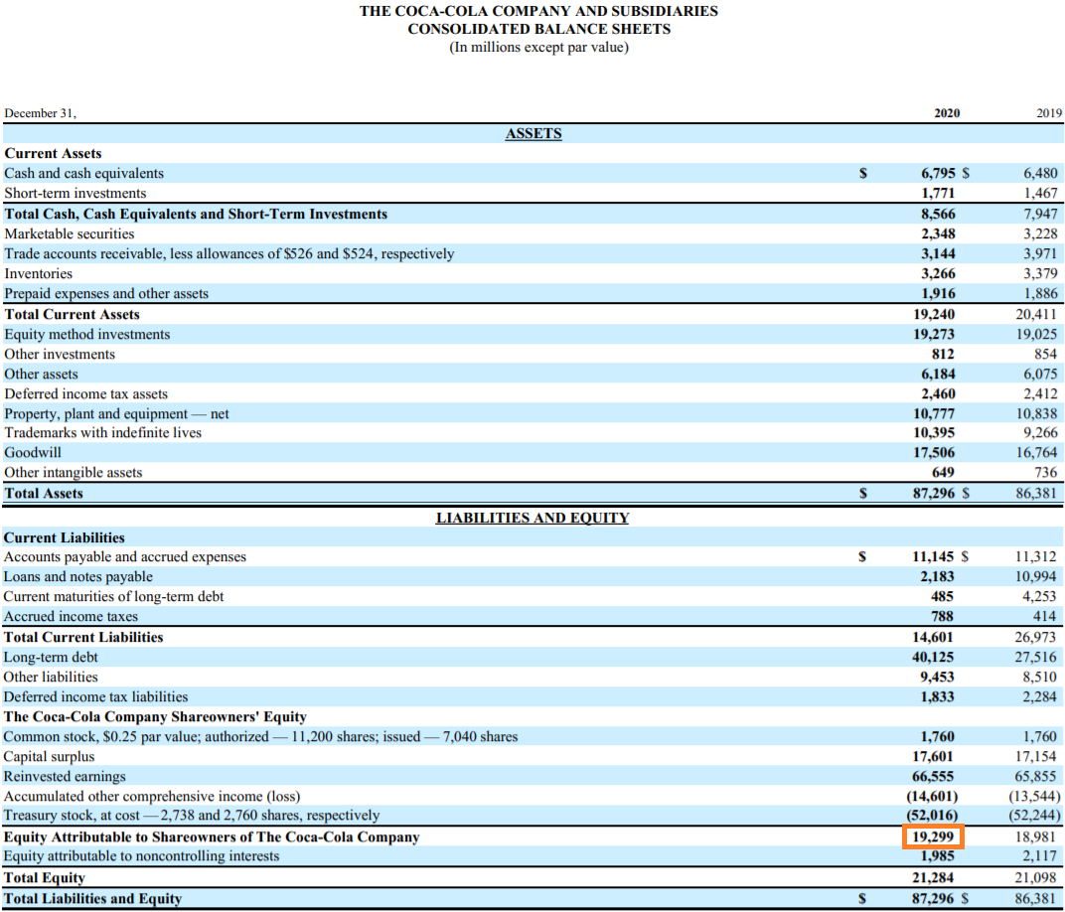Select the 19,299 shareowners' equity value
The height and width of the screenshot is (912, 1065).
pos(933,836)
